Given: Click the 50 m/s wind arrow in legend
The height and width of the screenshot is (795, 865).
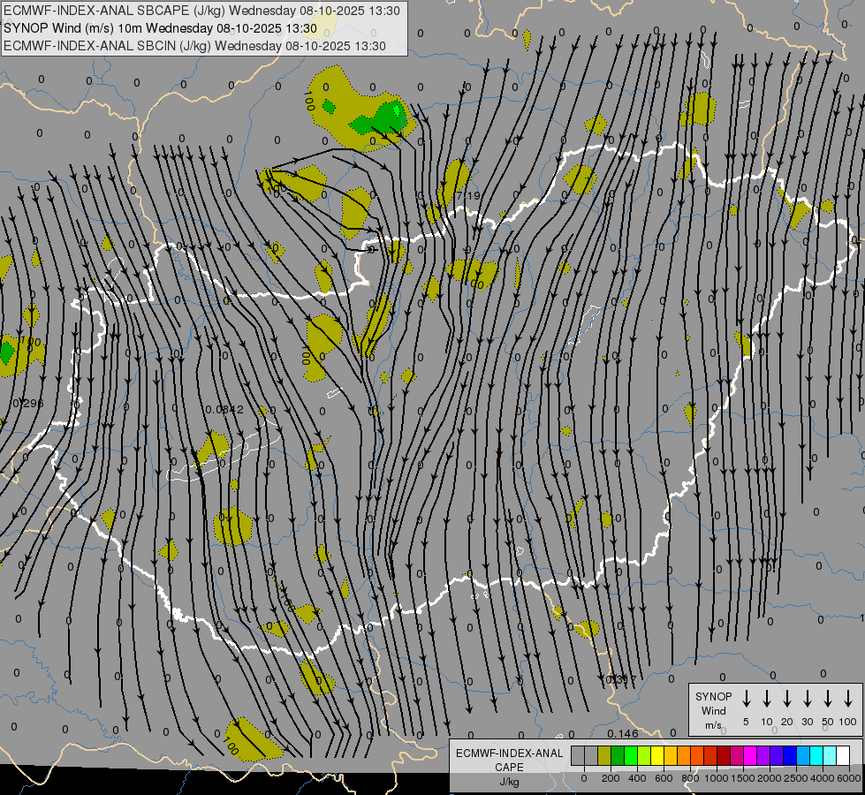Looking at the screenshot, I should (x=828, y=699).
